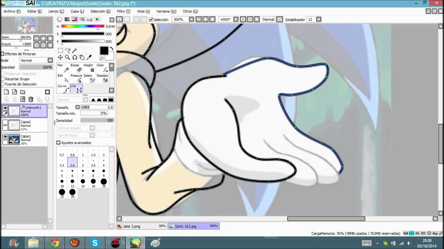Screen dimensions: 444x249
Task: Open the Archivo menu
Action: click(12, 11)
